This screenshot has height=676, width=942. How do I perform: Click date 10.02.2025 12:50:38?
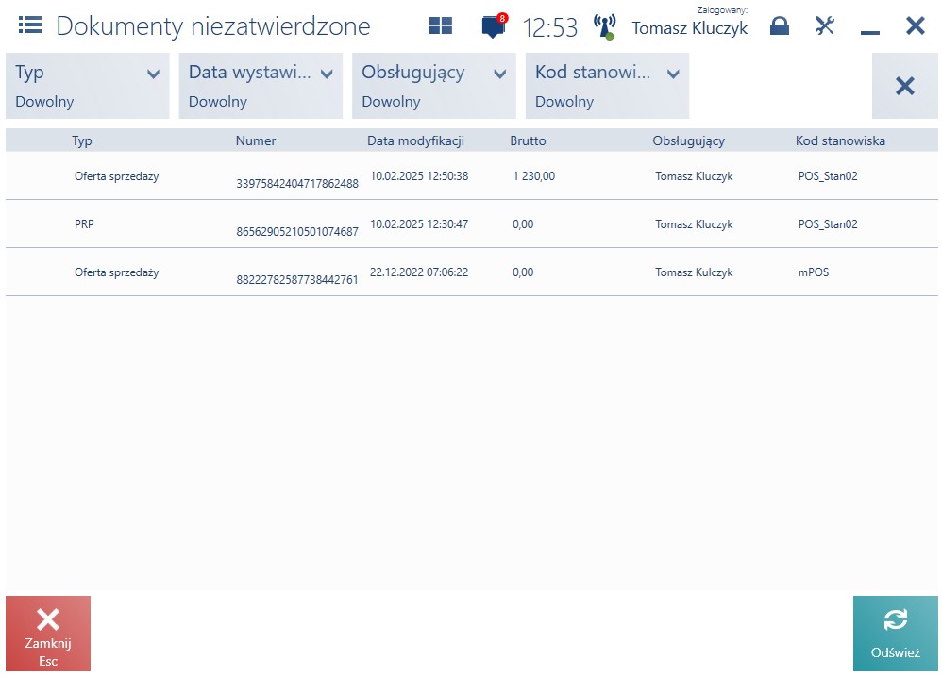coord(419,176)
